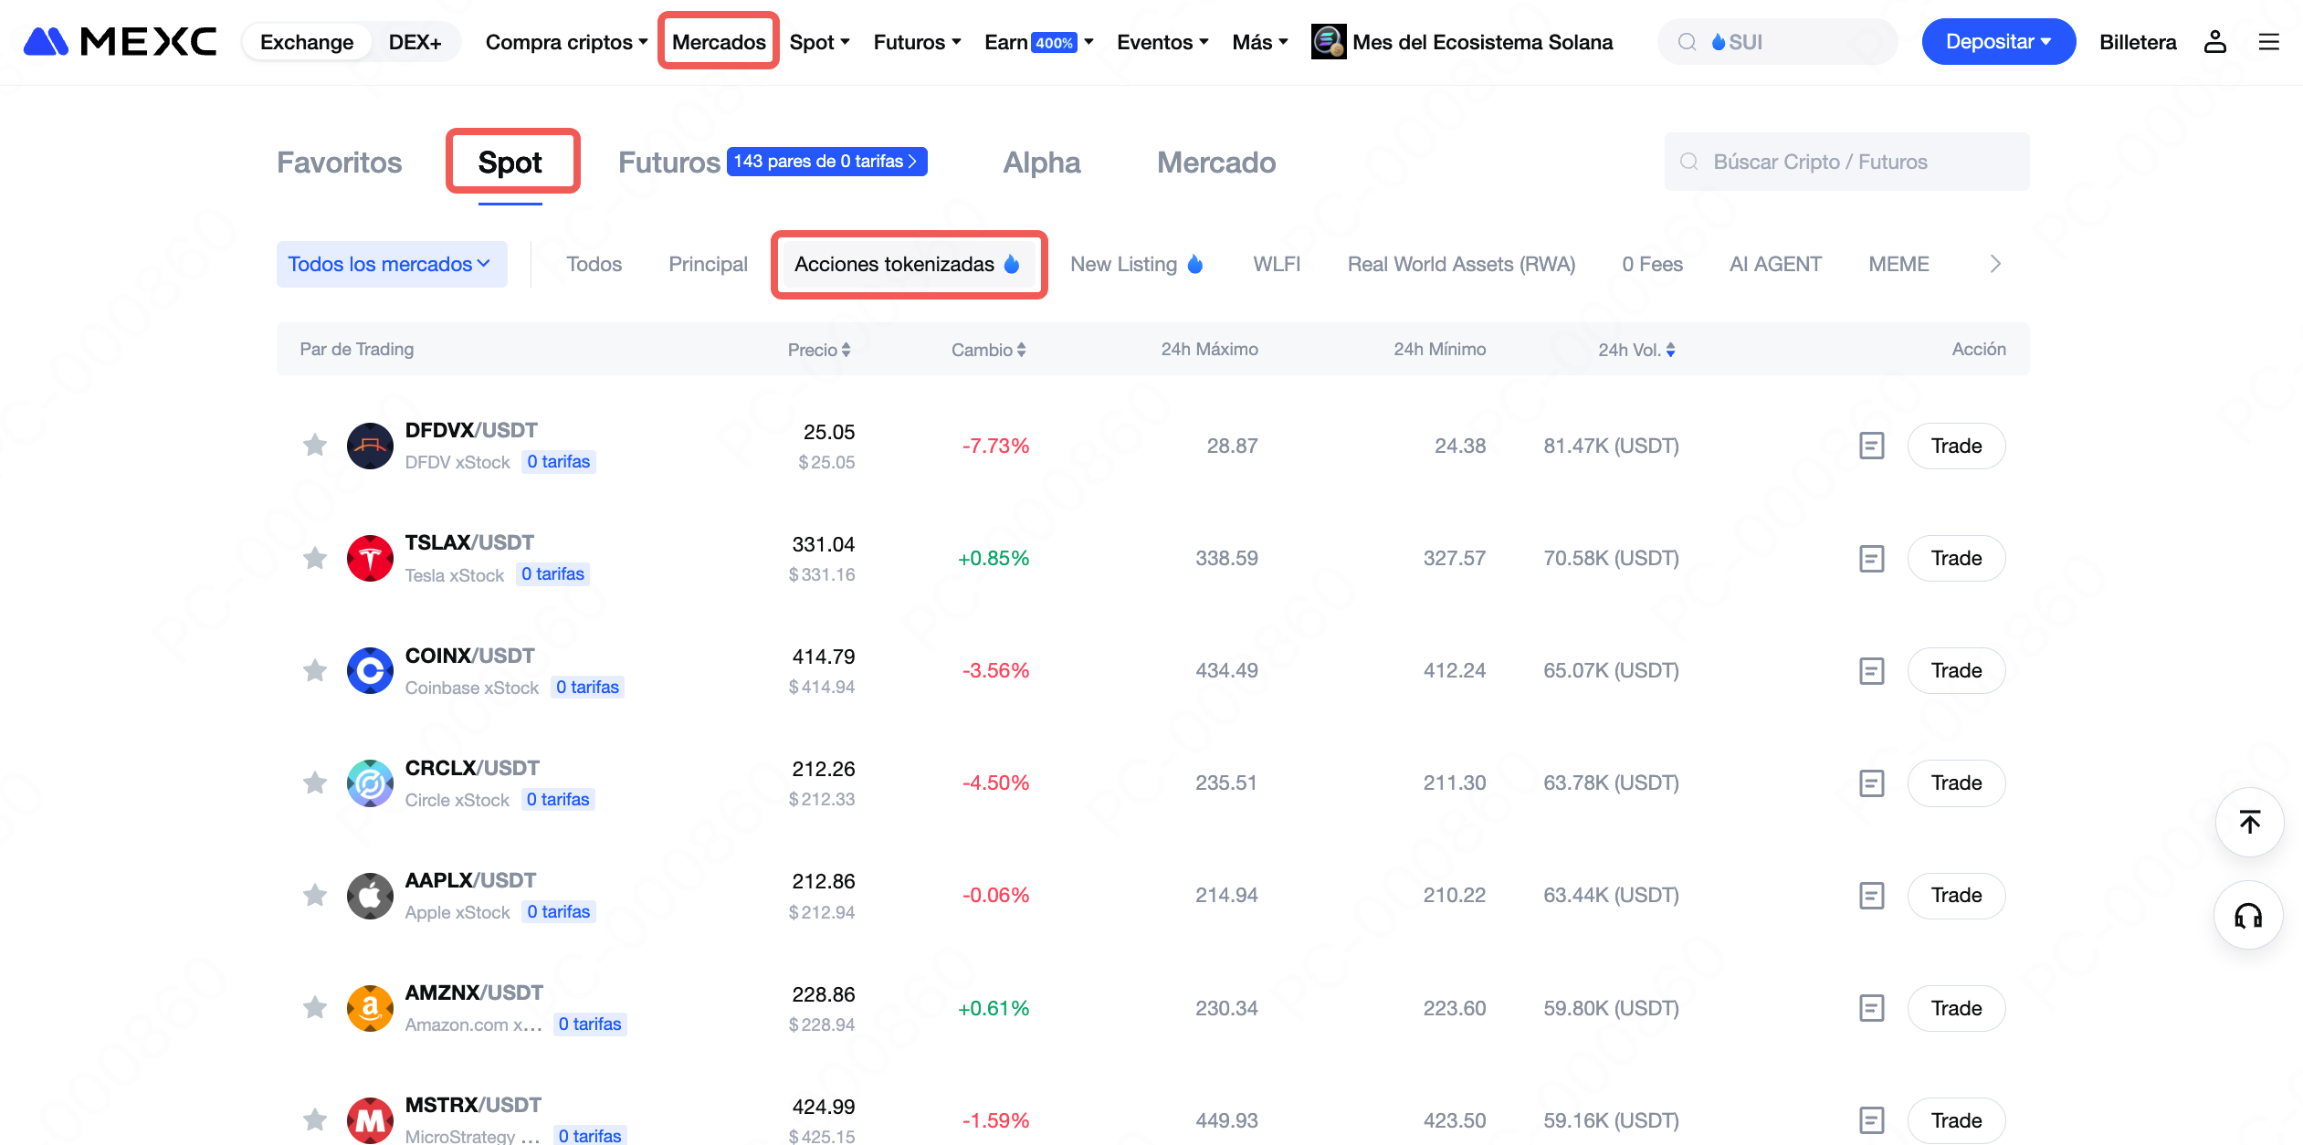Expand the Depositar button dropdown

click(1998, 42)
